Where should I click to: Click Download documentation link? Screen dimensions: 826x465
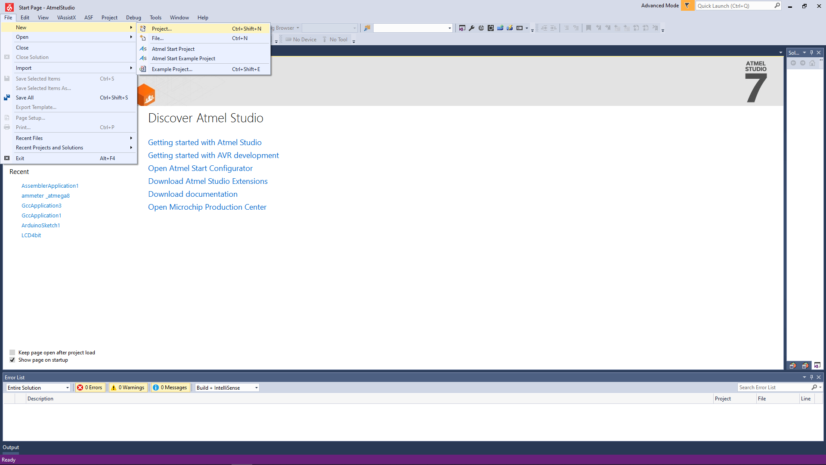[x=193, y=194]
